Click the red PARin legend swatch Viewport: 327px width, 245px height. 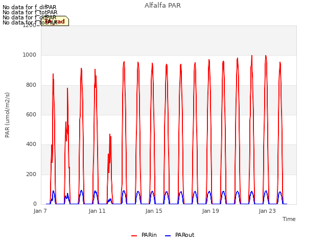click(134, 236)
